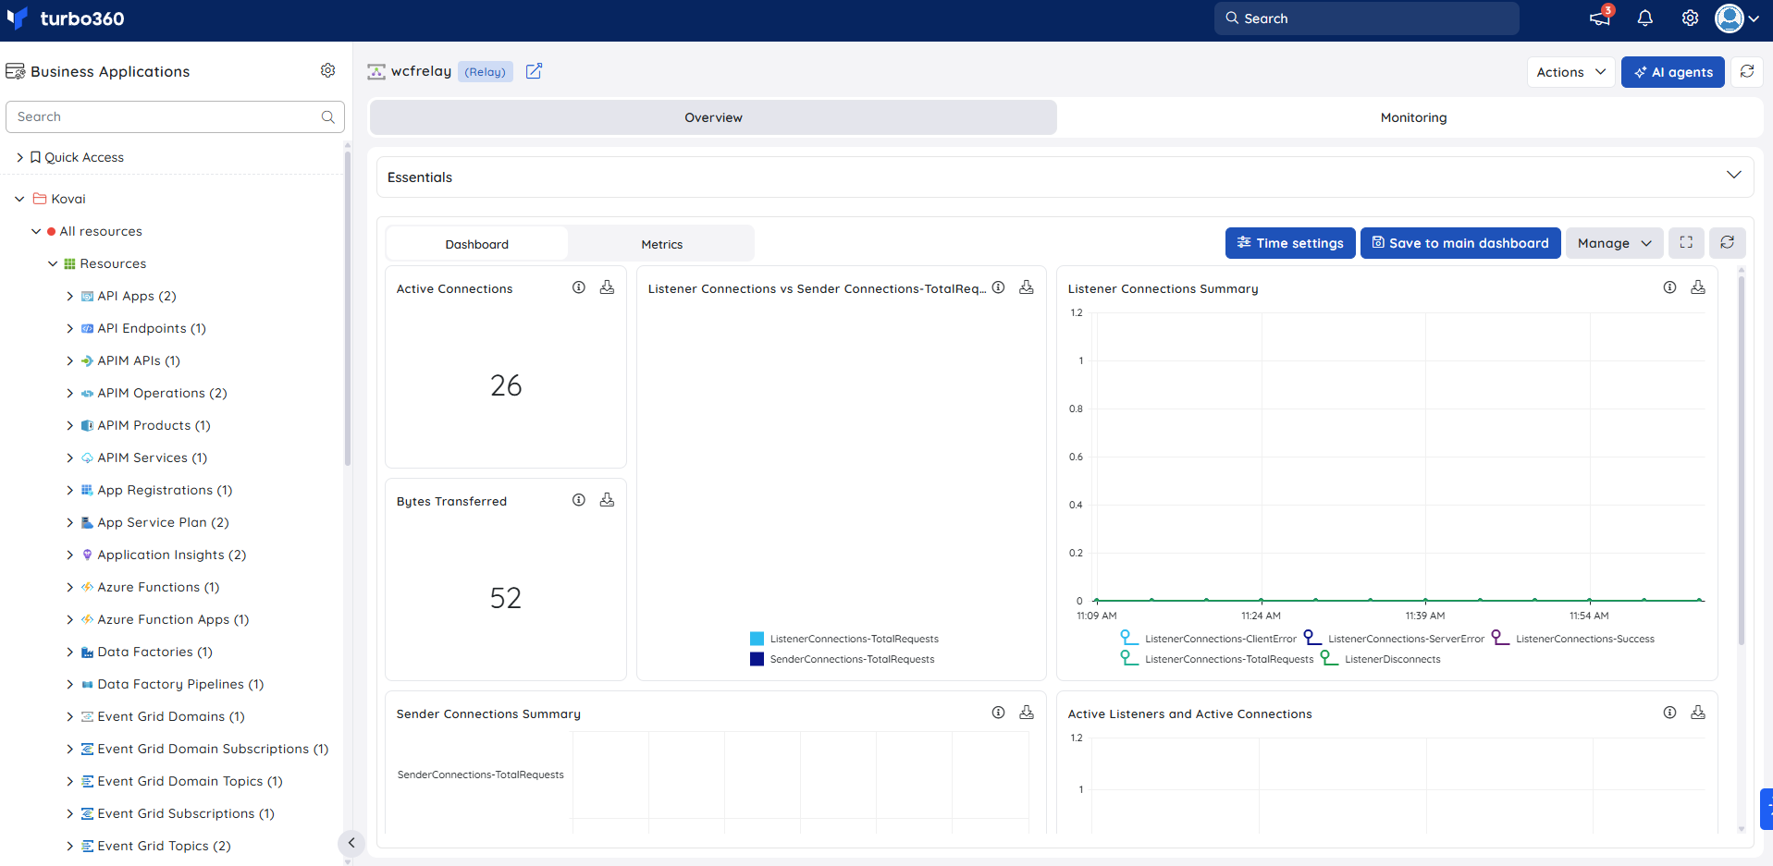Viewport: 1773px width, 866px height.
Task: Select Data Factories (1) tree item
Action: pos(154,652)
